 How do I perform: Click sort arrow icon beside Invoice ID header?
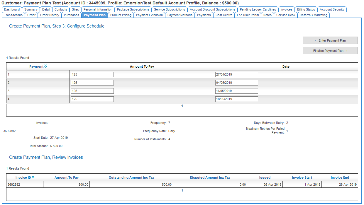coord(33,177)
